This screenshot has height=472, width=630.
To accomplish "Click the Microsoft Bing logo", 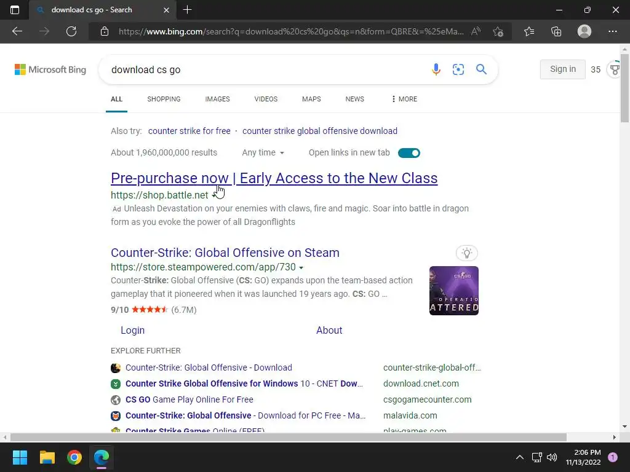I will [50, 69].
